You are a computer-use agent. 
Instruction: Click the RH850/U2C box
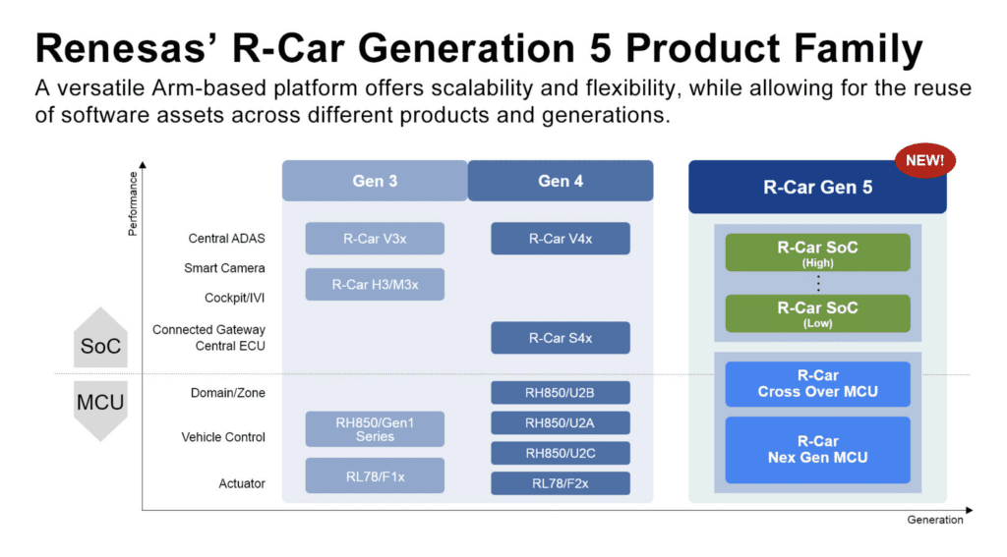pos(560,453)
